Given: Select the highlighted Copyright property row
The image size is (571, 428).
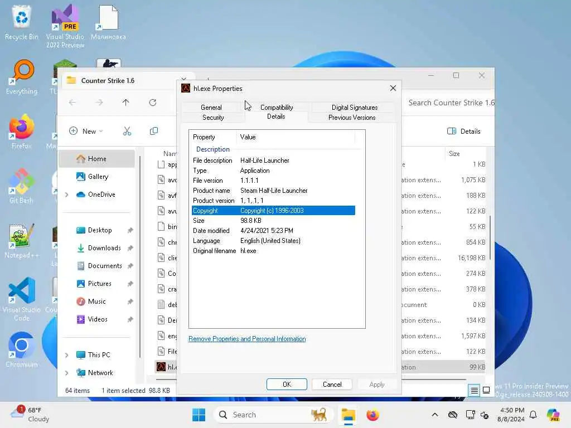Looking at the screenshot, I should pos(273,211).
